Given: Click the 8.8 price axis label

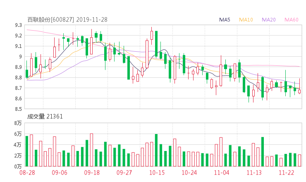Looking at the screenshot, I should point(18,77).
